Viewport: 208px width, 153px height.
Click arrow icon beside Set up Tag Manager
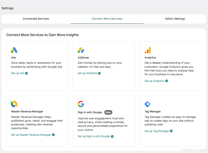coord(171,131)
